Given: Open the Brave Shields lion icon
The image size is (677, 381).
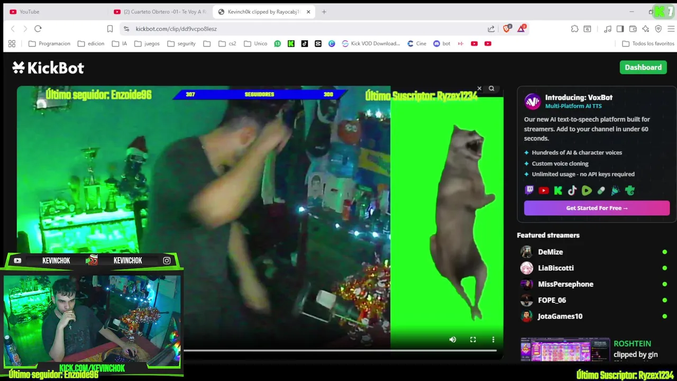Looking at the screenshot, I should click(x=507, y=29).
